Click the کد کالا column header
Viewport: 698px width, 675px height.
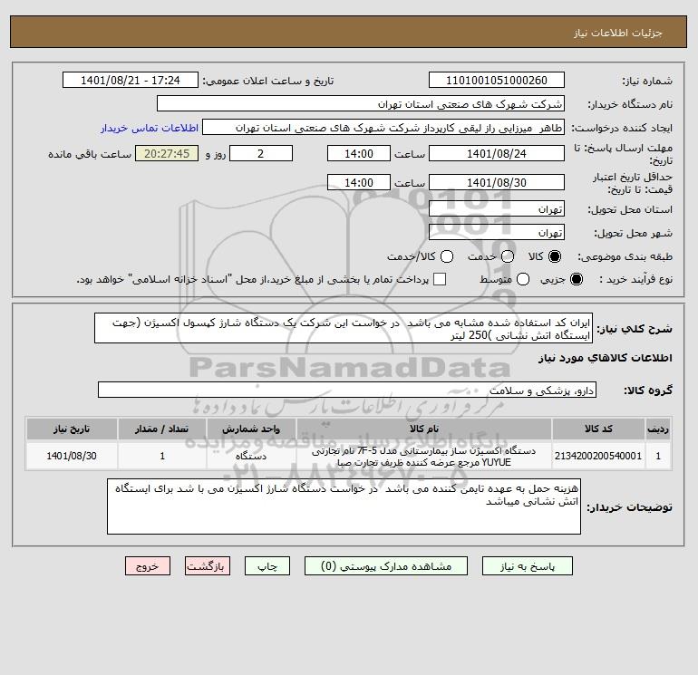598,429
